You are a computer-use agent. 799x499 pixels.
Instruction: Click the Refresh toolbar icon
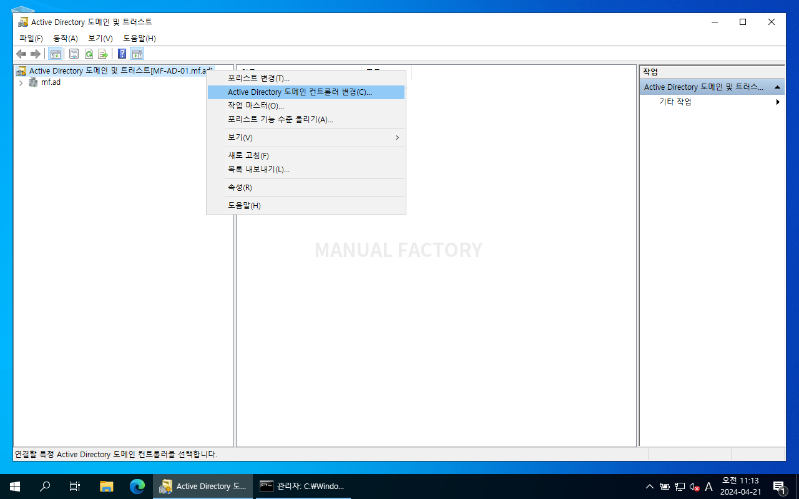pos(89,54)
